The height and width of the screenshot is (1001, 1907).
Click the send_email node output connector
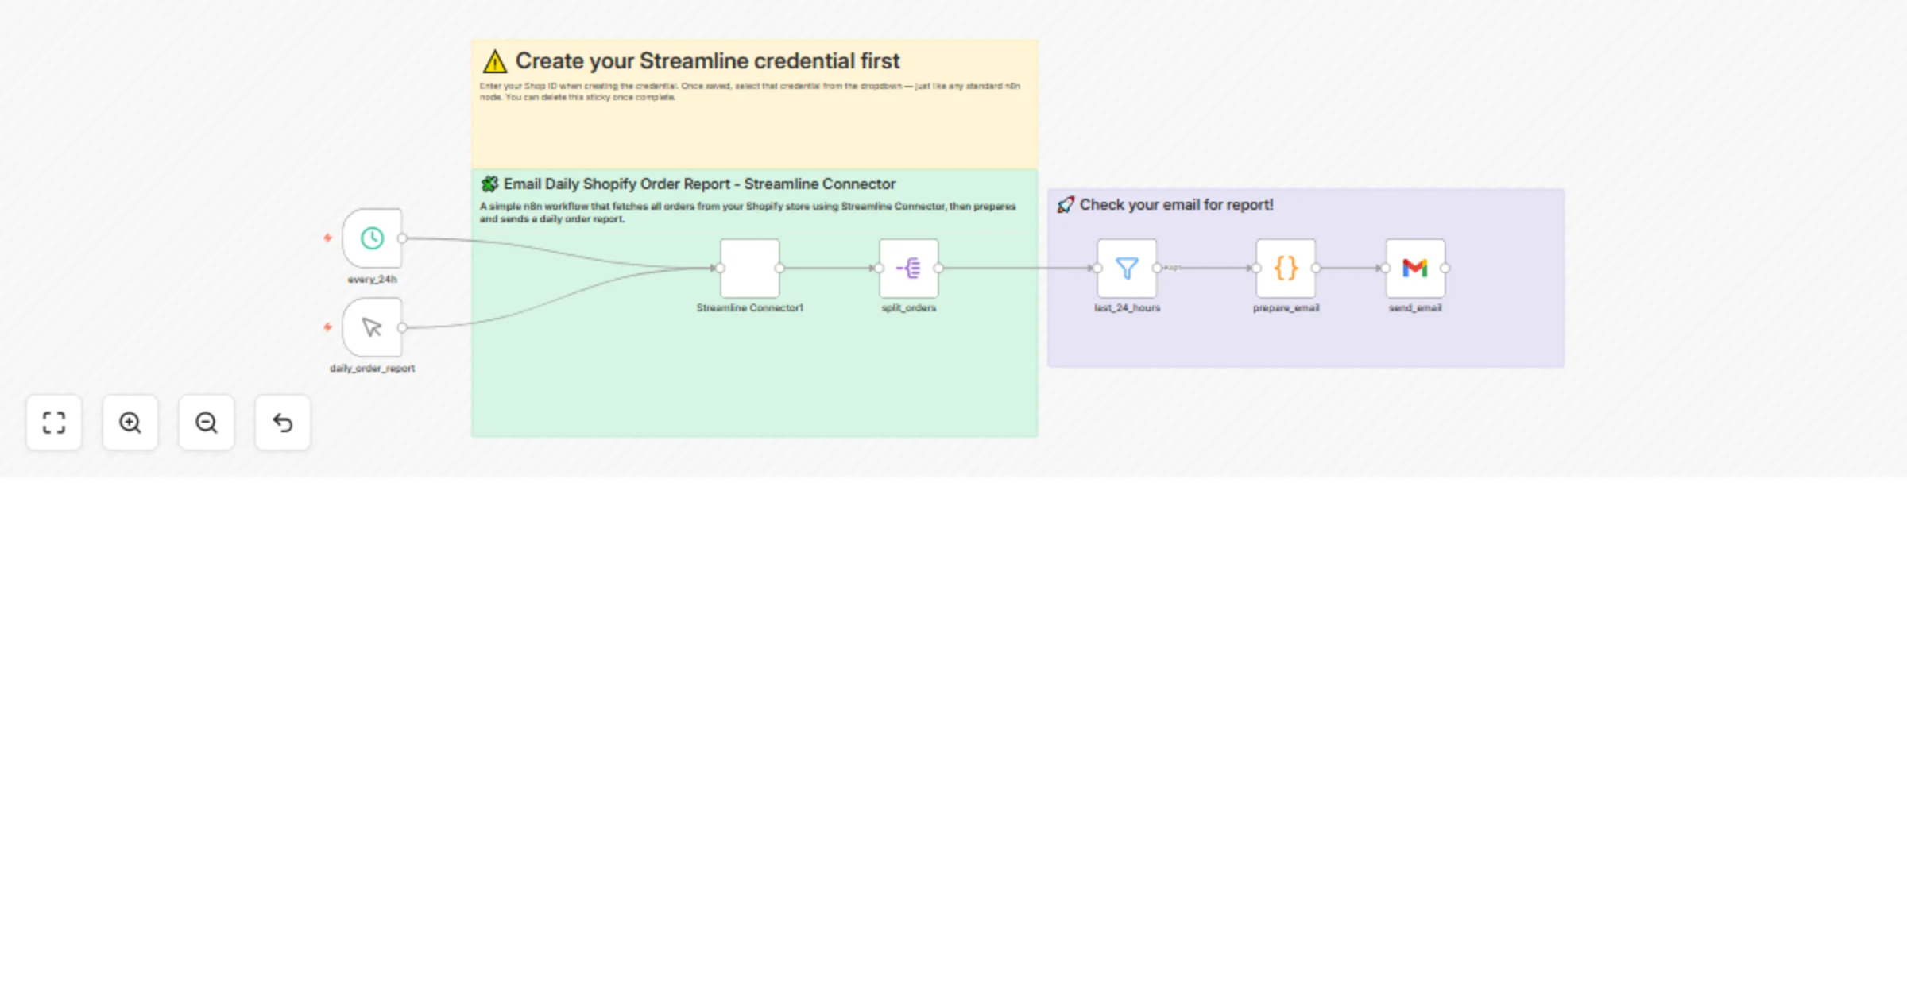pyautogui.click(x=1445, y=269)
